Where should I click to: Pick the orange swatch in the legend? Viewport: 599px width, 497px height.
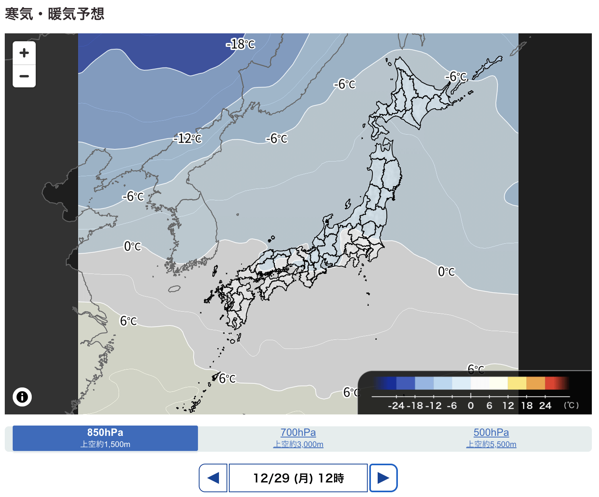[536, 383]
